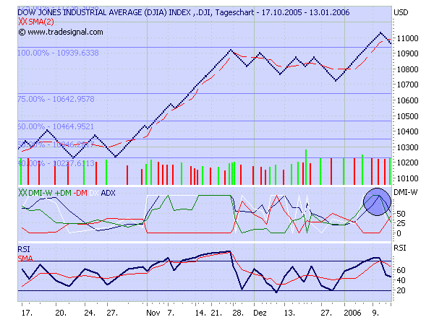
Task: Click the Dez month label on time axis
Action: point(260,313)
